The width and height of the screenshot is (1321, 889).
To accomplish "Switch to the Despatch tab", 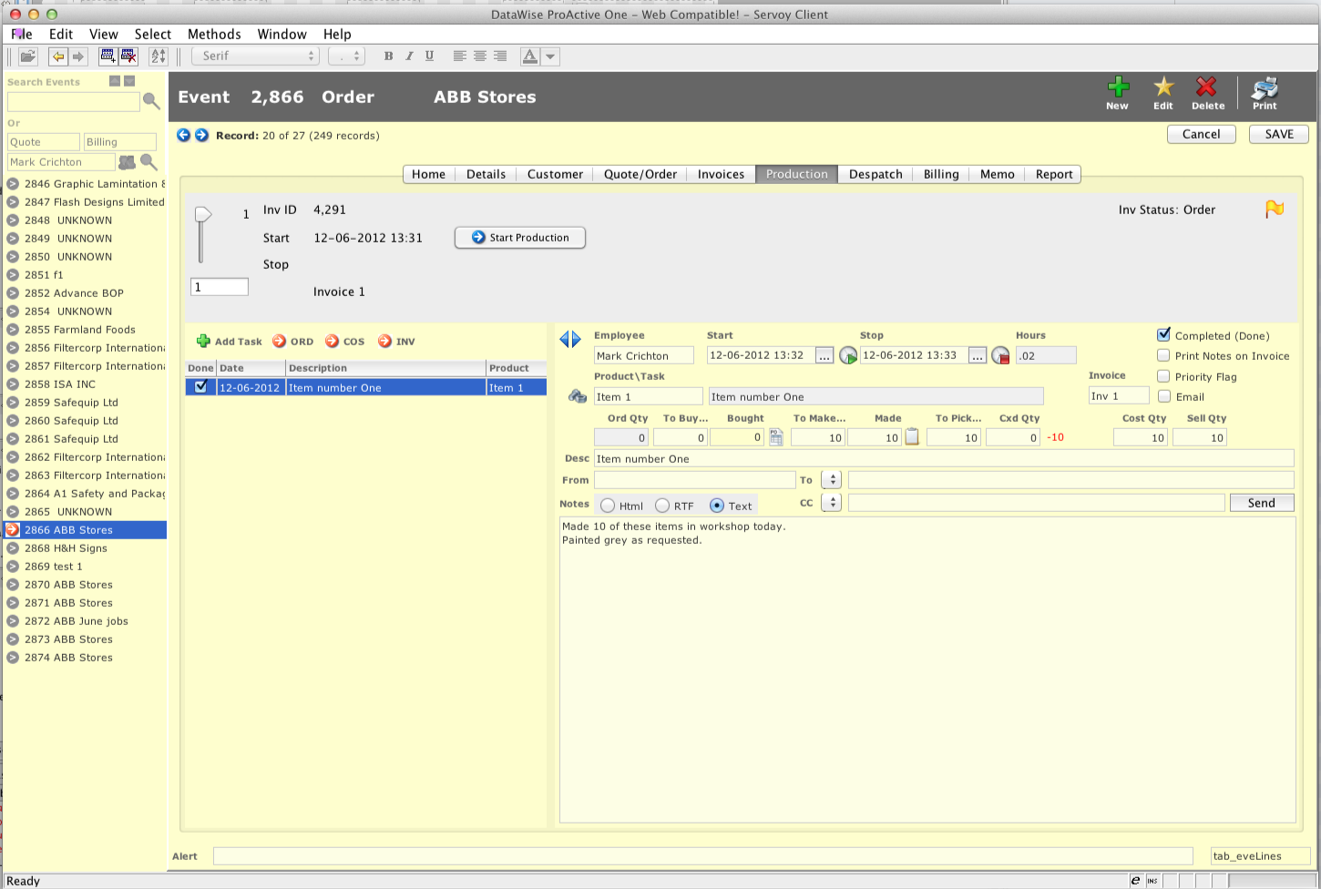I will tap(876, 174).
